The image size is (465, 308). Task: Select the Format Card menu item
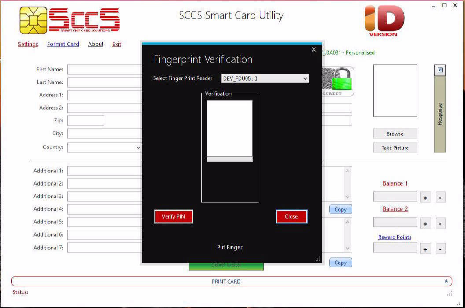pyautogui.click(x=63, y=44)
